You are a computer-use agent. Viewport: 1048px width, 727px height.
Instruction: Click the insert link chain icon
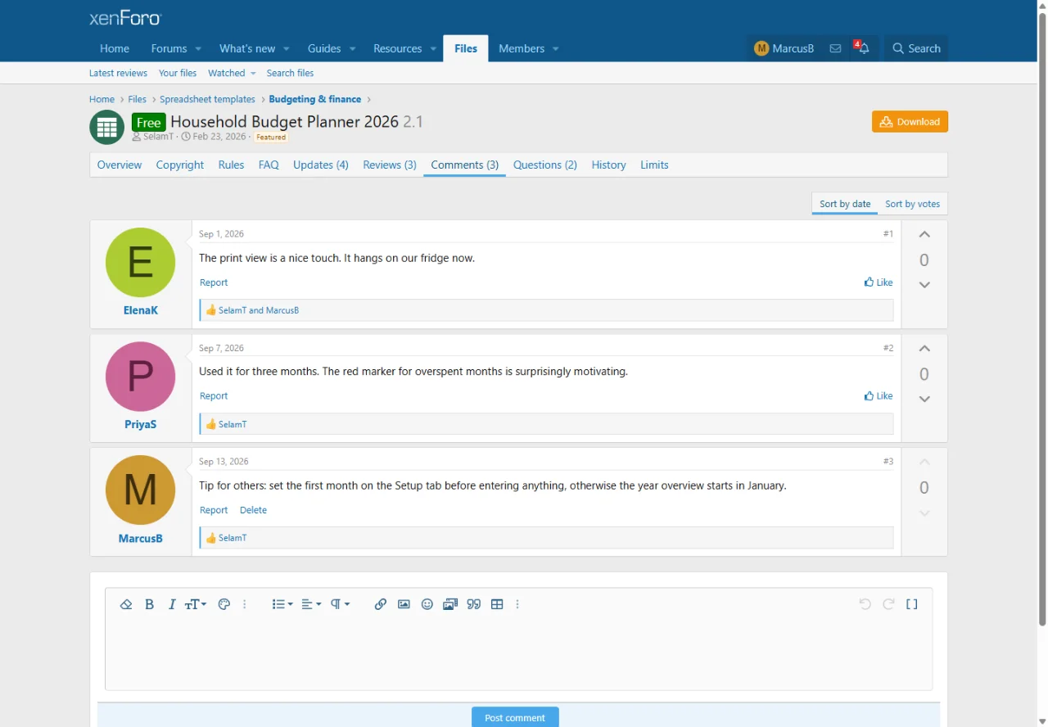(380, 604)
